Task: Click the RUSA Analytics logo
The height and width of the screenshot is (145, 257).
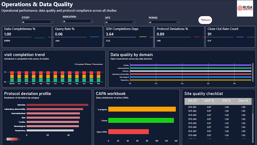Action: 245,8
